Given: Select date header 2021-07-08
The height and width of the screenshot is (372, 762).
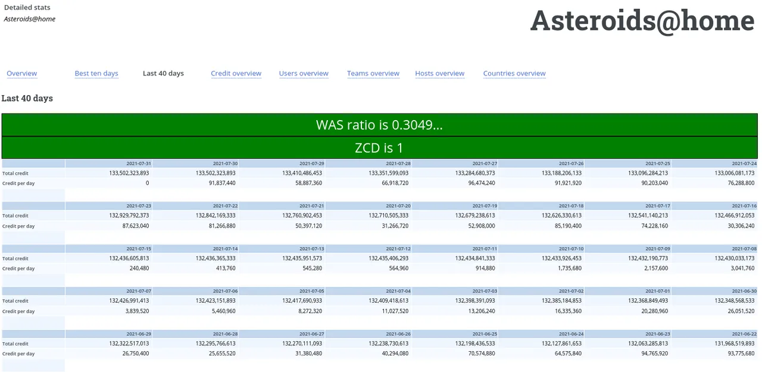Looking at the screenshot, I should (744, 248).
